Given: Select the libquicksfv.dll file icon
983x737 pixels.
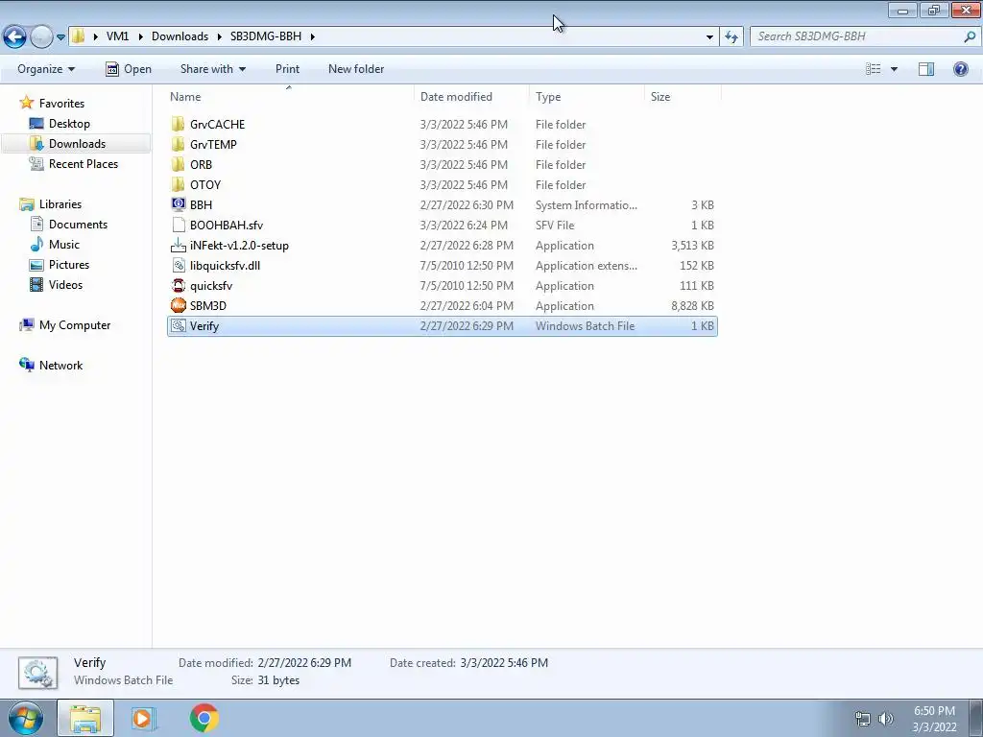Looking at the screenshot, I should pyautogui.click(x=178, y=265).
